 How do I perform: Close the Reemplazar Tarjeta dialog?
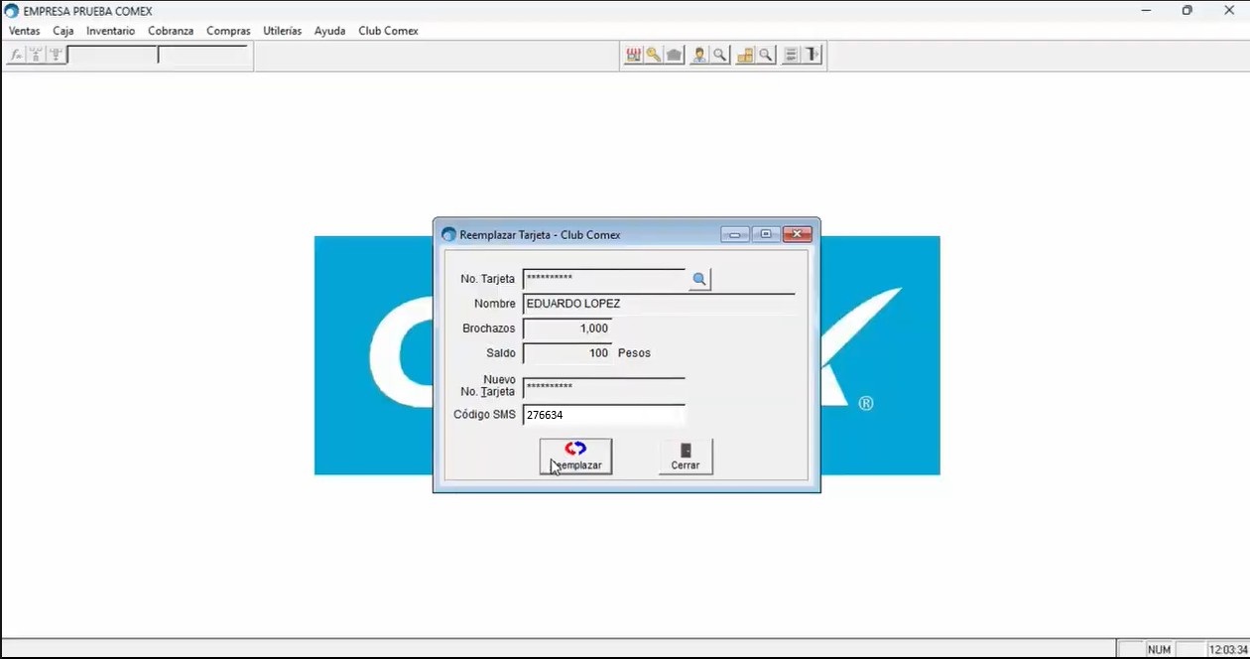(798, 235)
